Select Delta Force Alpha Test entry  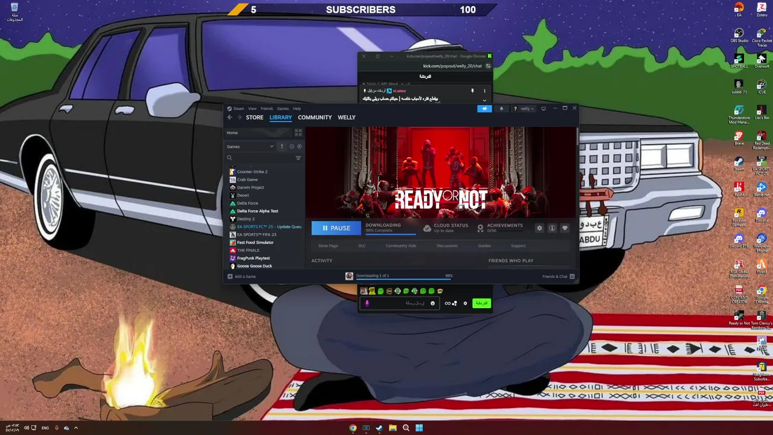(x=257, y=211)
